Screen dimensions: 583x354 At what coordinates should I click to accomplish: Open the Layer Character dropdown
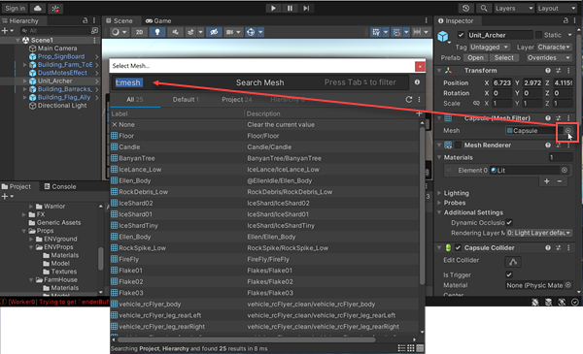coord(554,48)
